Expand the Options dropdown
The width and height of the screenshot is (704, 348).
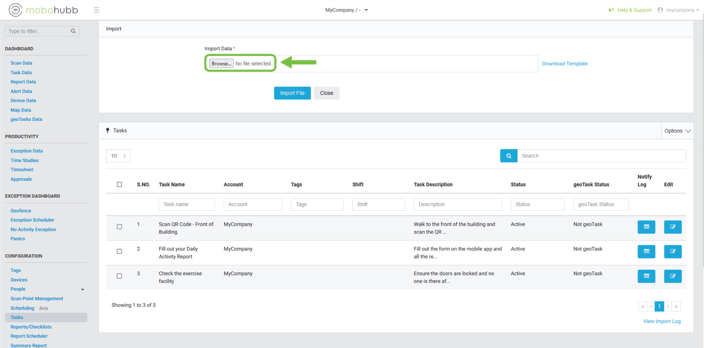click(x=677, y=131)
